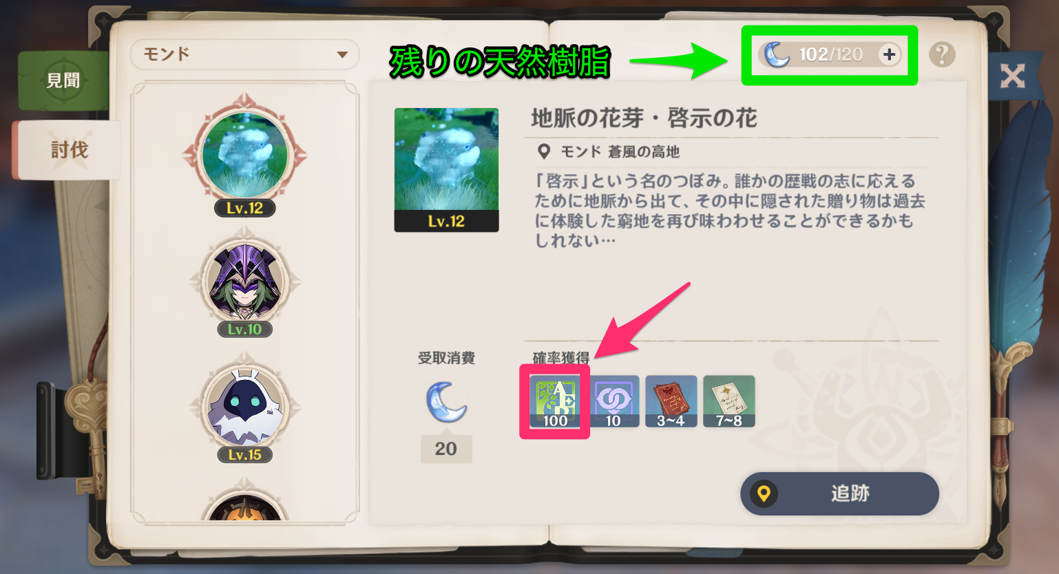
Task: Click the plus icon to add resin
Action: point(889,54)
